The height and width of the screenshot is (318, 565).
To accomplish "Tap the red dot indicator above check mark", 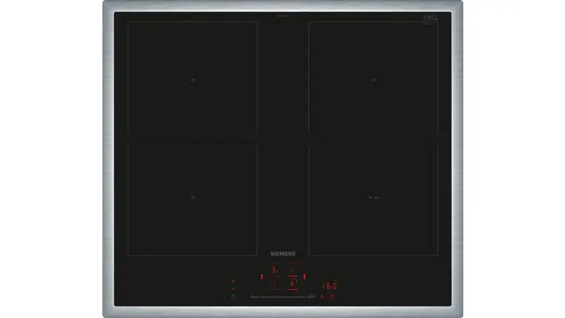I will (233, 281).
